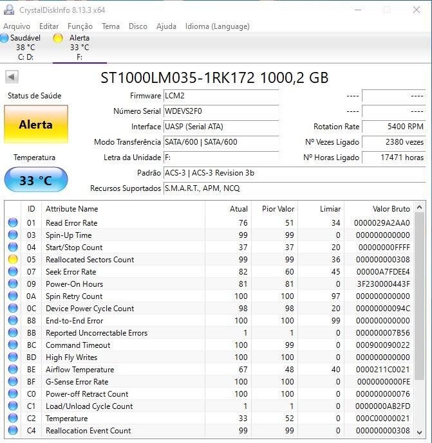This screenshot has width=432, height=443.
Task: Click the disk model title ST1000LM035-1RK172
Action: (178, 77)
